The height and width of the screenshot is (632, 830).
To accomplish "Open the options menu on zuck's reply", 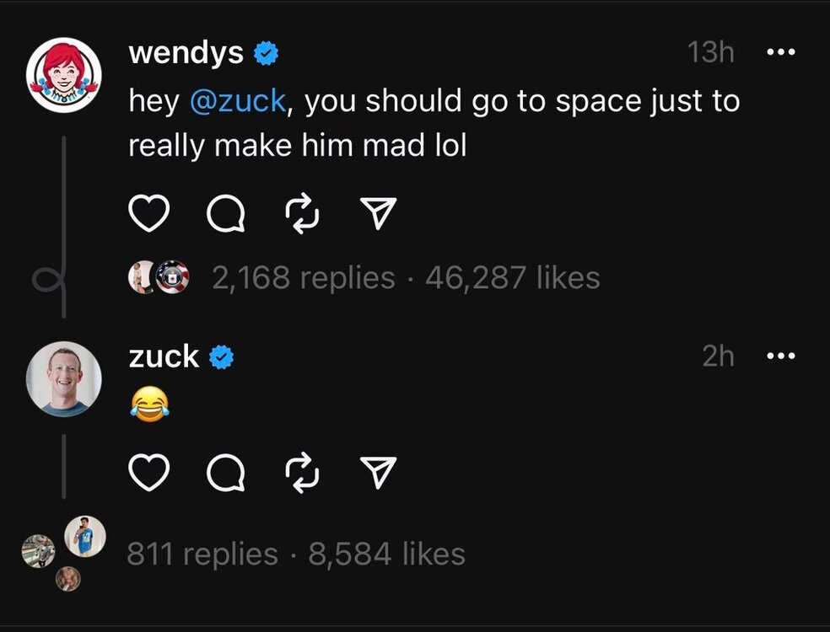I will [x=781, y=356].
